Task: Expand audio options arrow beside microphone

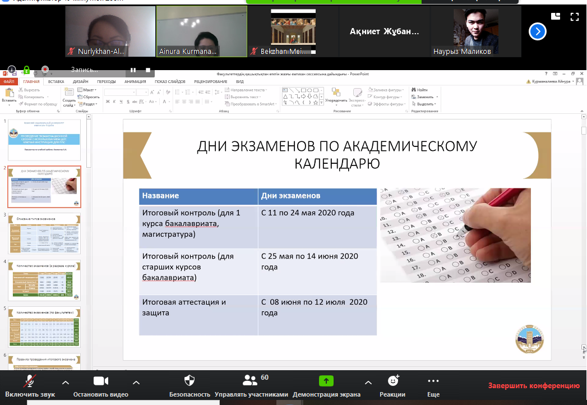Action: point(65,383)
